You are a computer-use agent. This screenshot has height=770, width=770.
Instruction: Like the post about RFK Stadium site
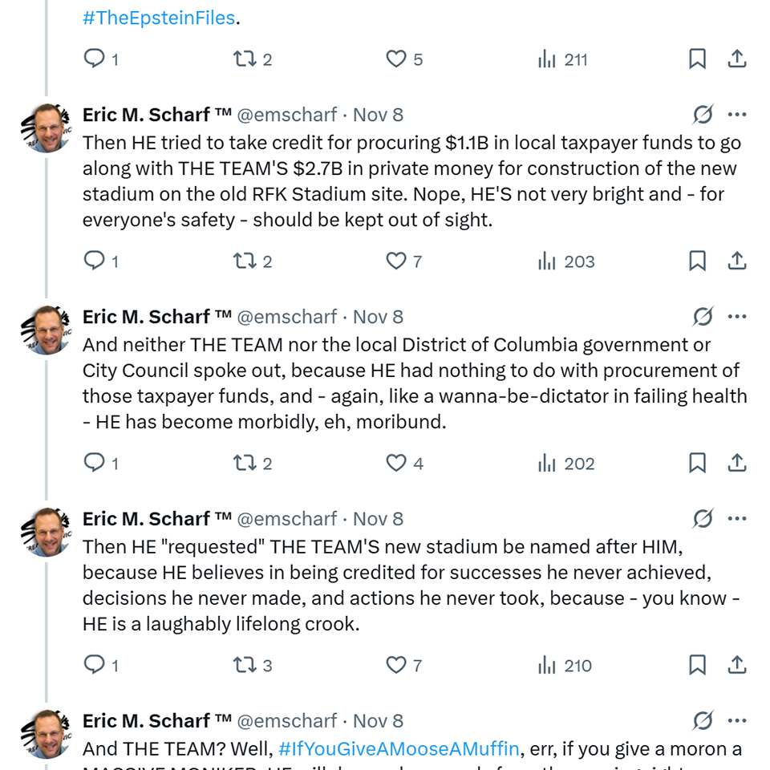point(396,261)
